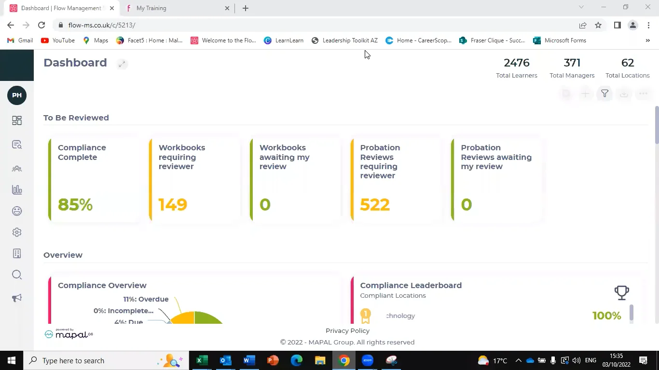Viewport: 659px width, 370px height.
Task: Click the funnel filter icon on the dashboard
Action: (604, 94)
